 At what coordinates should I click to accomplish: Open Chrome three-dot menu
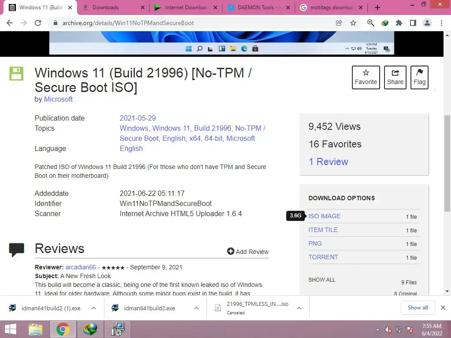[441, 23]
